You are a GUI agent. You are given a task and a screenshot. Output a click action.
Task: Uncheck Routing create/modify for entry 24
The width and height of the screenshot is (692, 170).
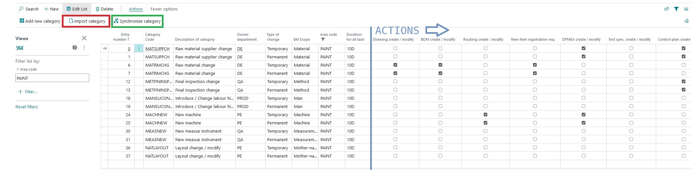pyautogui.click(x=485, y=115)
